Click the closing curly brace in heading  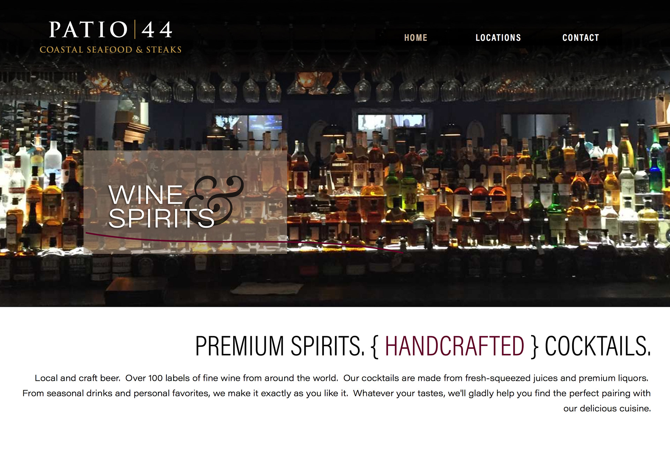coord(534,346)
